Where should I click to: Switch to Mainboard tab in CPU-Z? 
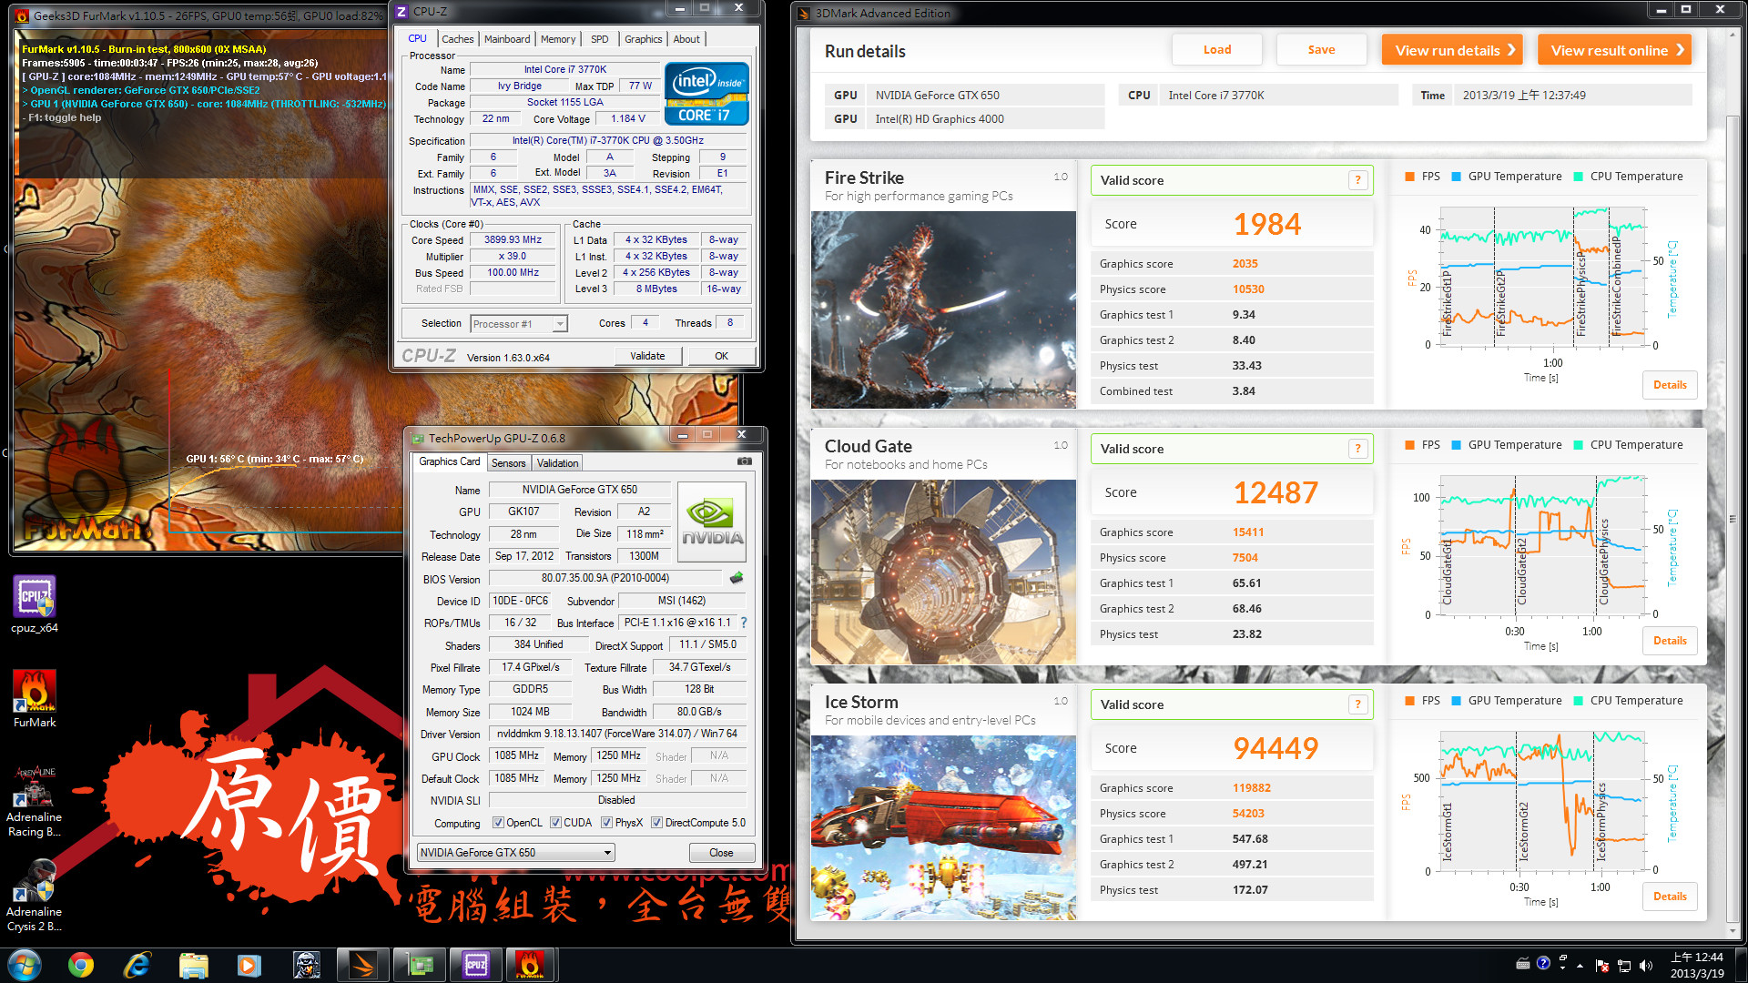[x=507, y=39]
